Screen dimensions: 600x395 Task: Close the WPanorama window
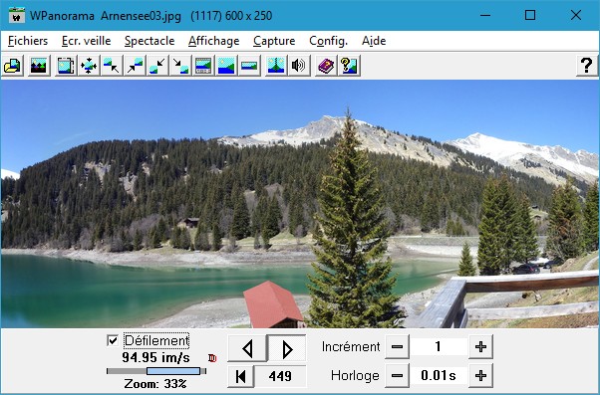(x=576, y=15)
